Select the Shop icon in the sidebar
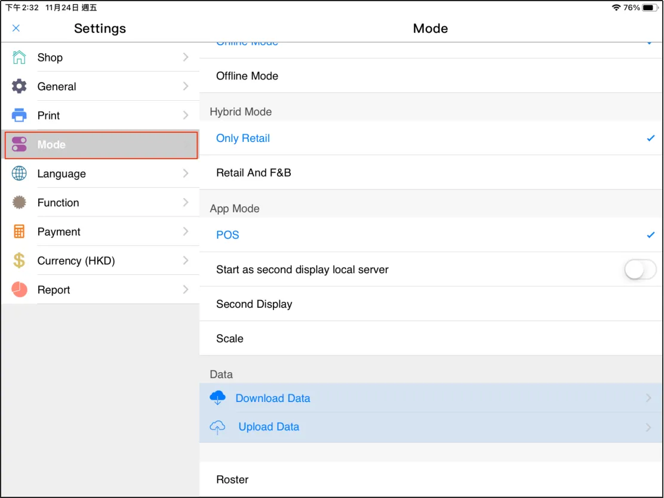The image size is (664, 498). click(x=19, y=57)
